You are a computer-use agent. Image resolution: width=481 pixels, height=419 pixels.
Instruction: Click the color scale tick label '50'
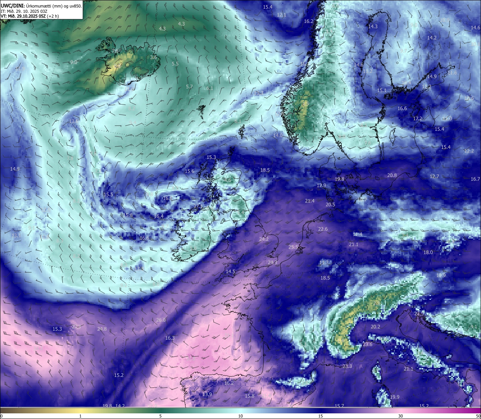coord(478,416)
